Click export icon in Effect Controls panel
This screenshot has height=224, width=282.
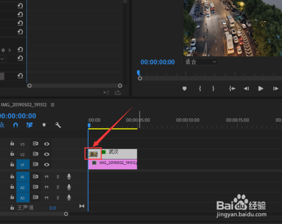point(118,92)
